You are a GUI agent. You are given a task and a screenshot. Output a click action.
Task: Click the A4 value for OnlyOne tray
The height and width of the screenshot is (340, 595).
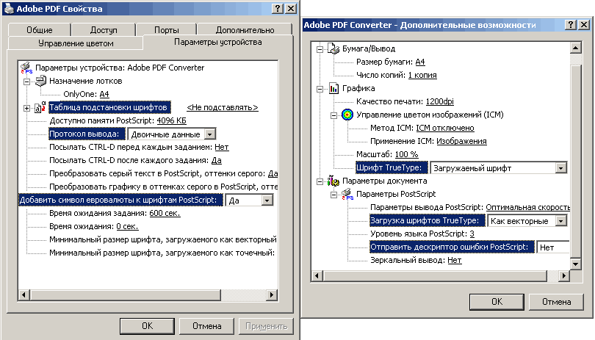click(104, 94)
